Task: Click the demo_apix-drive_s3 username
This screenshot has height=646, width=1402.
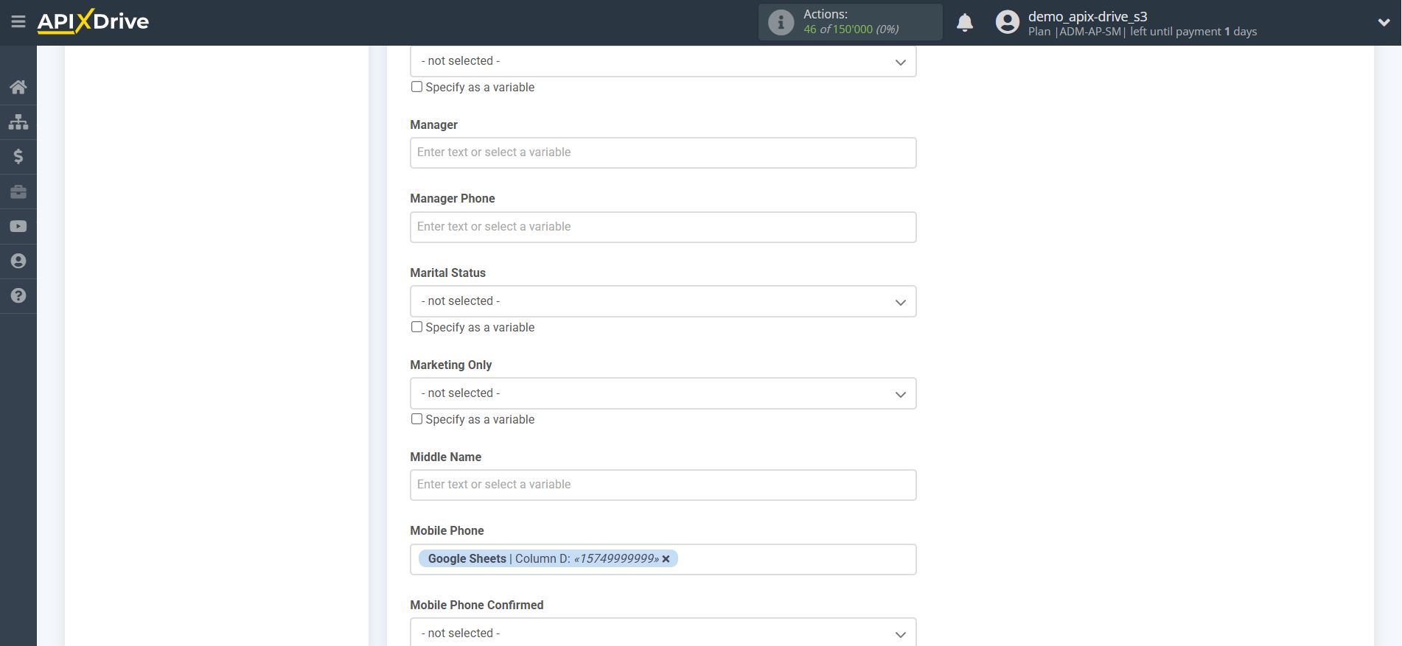Action: click(x=1087, y=16)
